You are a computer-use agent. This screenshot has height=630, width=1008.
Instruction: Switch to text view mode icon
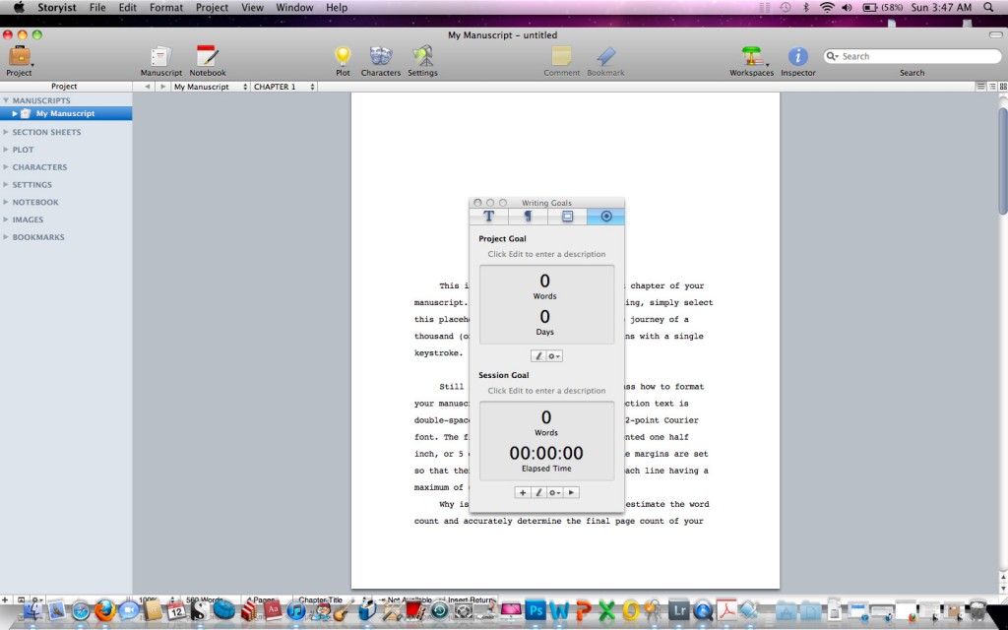tap(980, 87)
